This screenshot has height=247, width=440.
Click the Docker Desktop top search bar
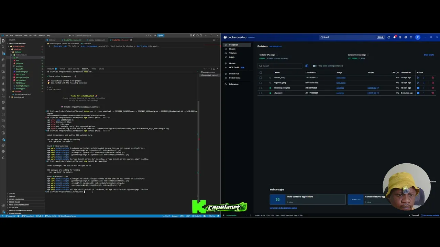tap(352, 37)
